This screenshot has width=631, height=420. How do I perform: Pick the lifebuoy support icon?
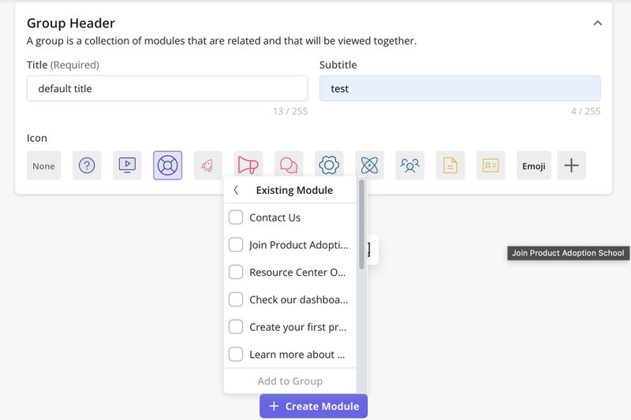(168, 165)
